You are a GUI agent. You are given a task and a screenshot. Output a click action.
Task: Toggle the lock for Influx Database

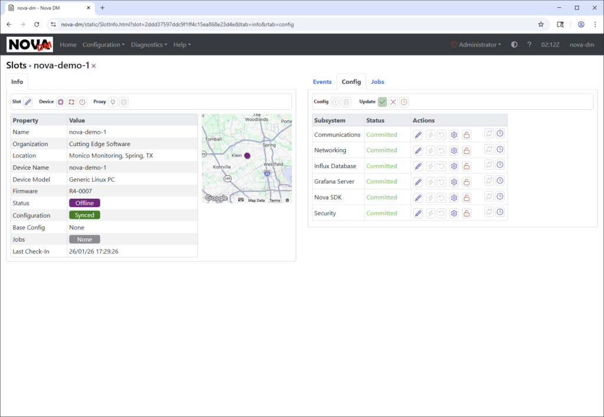tap(466, 166)
